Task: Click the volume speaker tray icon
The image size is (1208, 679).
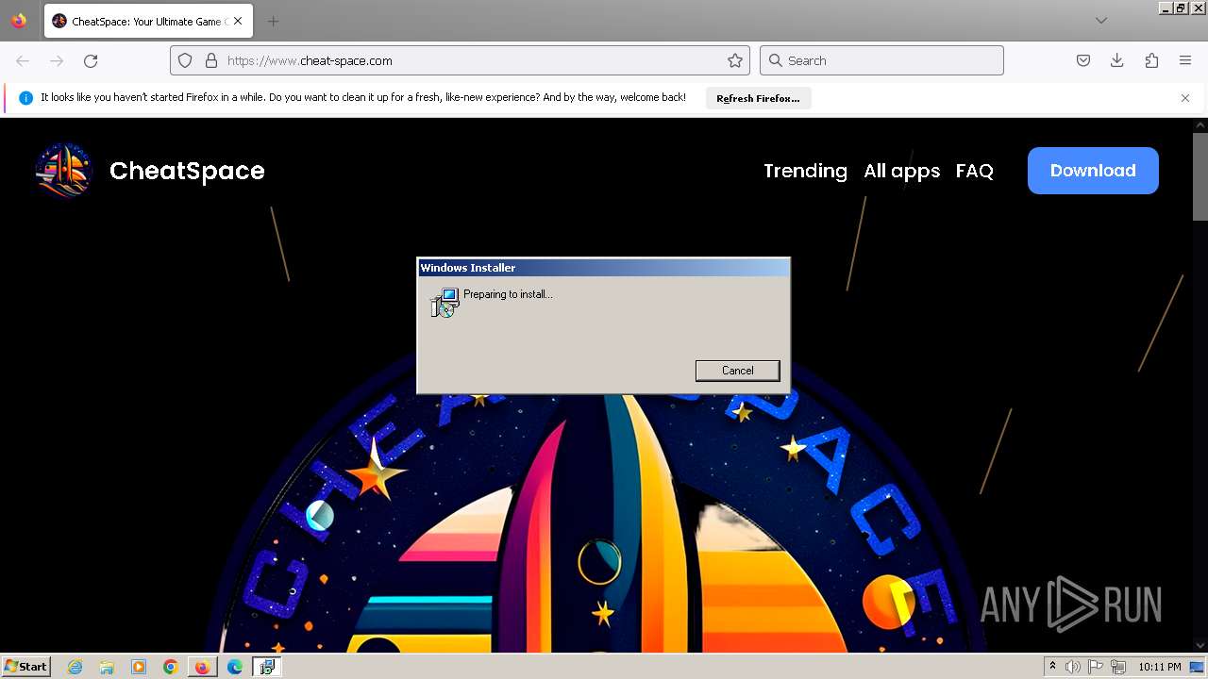Action: click(1073, 667)
